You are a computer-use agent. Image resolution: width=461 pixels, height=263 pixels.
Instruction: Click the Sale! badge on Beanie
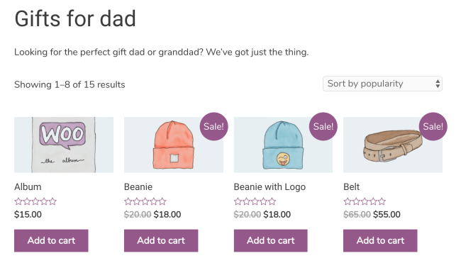[213, 126]
